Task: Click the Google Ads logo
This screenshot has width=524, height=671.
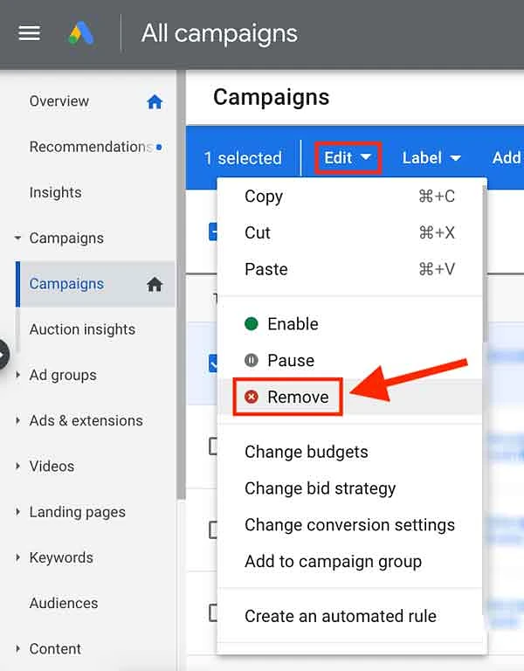Action: pos(81,33)
